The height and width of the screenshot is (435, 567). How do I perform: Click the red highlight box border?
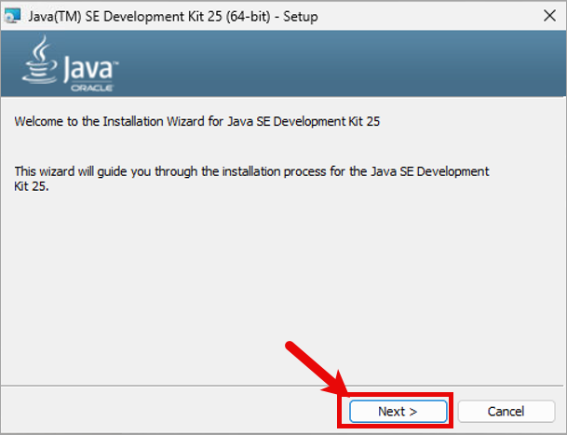[x=339, y=411]
